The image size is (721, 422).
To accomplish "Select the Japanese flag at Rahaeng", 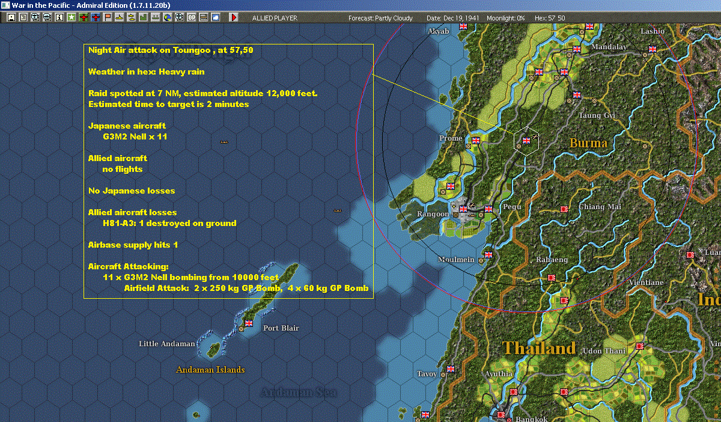I will pos(552,278).
